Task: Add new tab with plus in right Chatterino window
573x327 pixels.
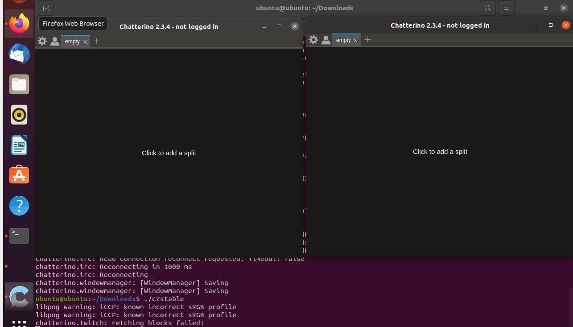Action: 367,40
